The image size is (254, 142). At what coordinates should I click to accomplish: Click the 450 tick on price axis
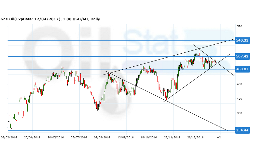239,84
